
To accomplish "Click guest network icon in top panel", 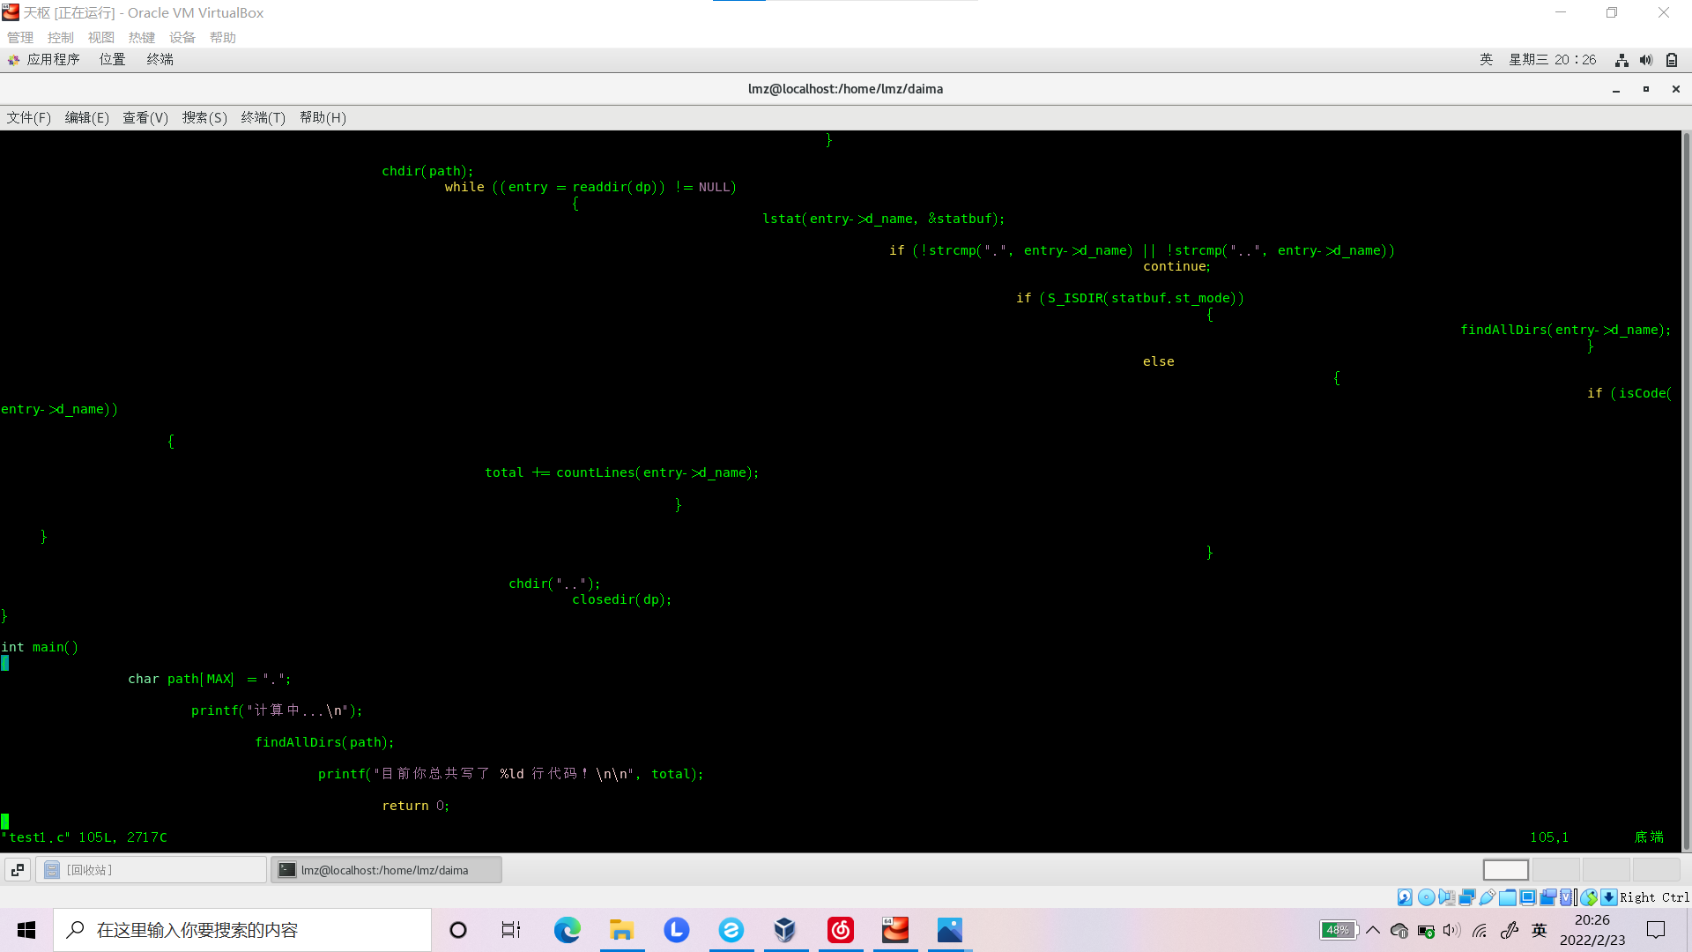I will pyautogui.click(x=1621, y=60).
